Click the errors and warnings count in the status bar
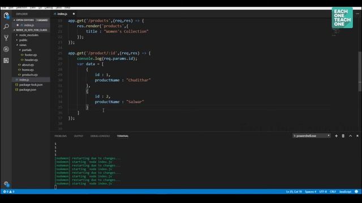Image resolution: width=362 pixels, height=203 pixels. click(x=9, y=192)
